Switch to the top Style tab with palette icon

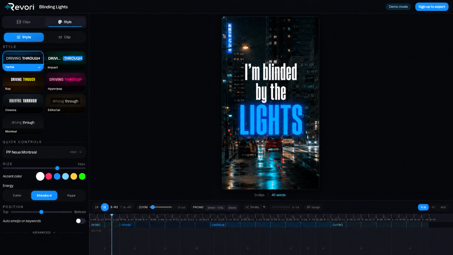click(65, 22)
